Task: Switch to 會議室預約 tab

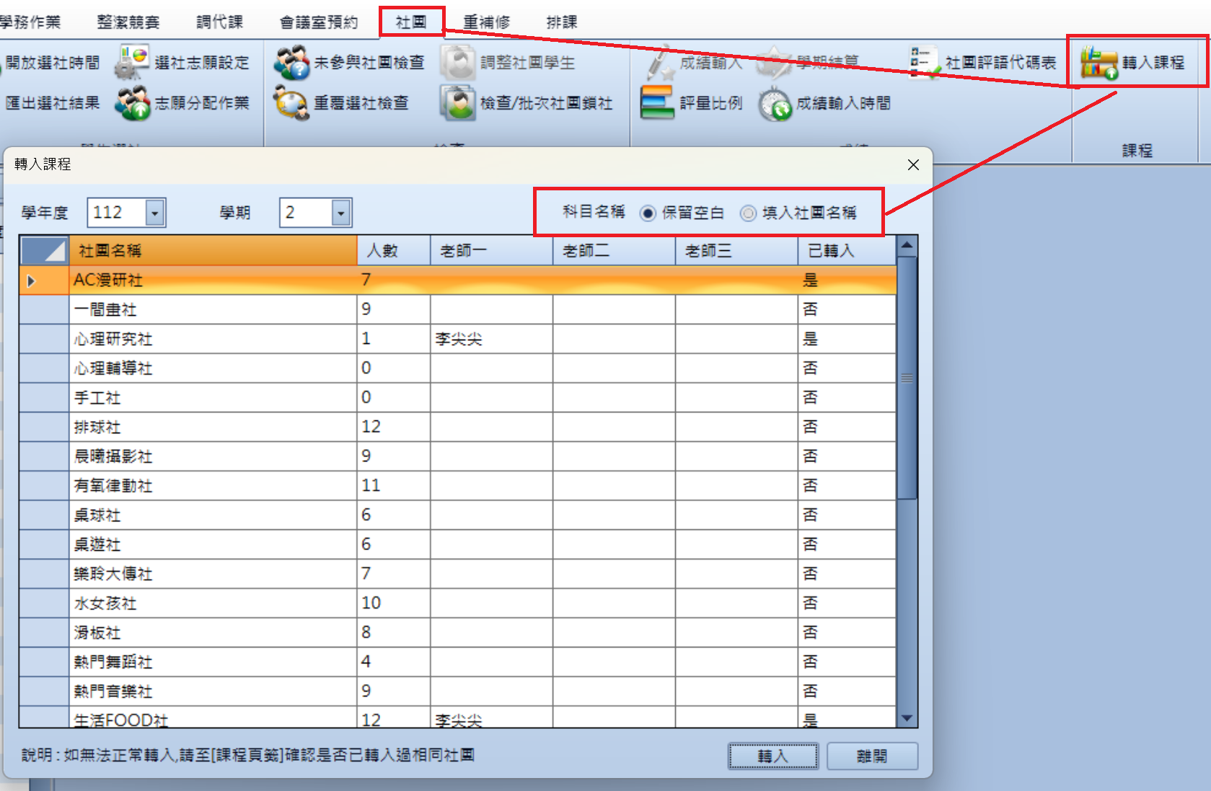Action: point(319,22)
